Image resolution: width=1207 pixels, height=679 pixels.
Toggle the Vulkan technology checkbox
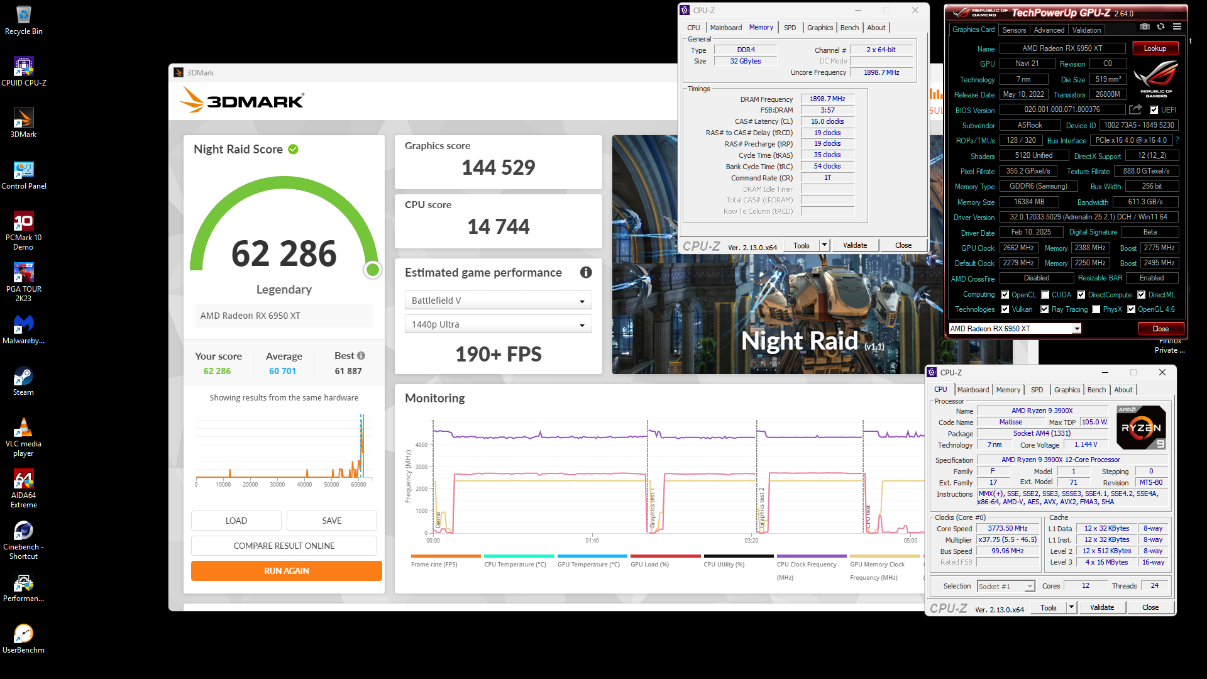coord(1005,309)
